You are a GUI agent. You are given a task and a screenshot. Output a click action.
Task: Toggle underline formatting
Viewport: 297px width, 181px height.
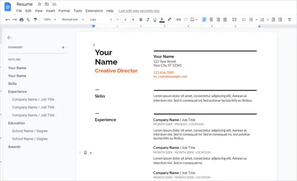pyautogui.click(x=155, y=19)
